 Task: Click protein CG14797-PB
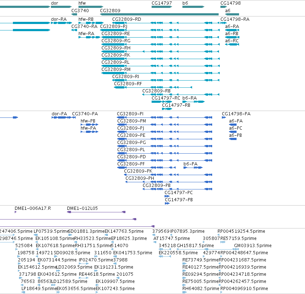(x=179, y=200)
